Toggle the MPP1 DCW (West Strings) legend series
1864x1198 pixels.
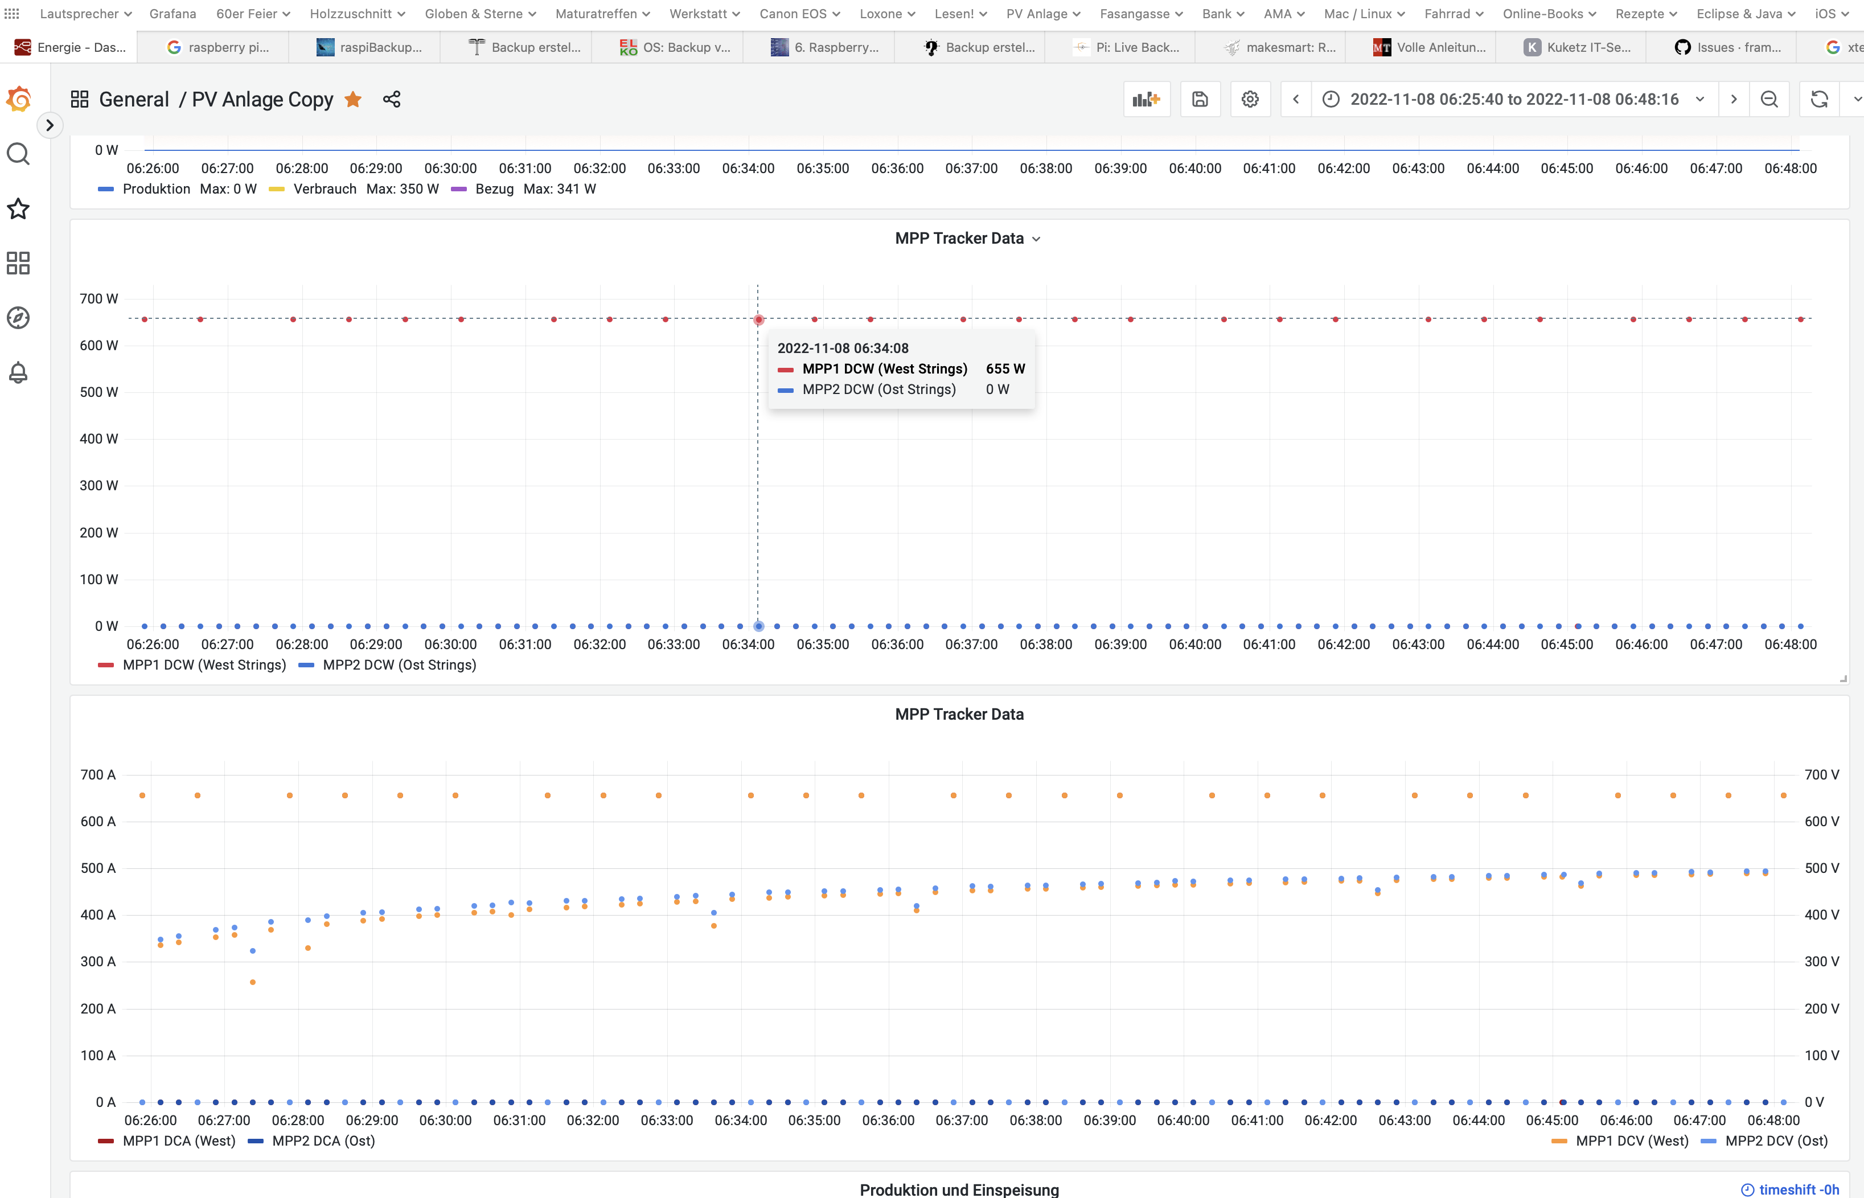pos(204,665)
